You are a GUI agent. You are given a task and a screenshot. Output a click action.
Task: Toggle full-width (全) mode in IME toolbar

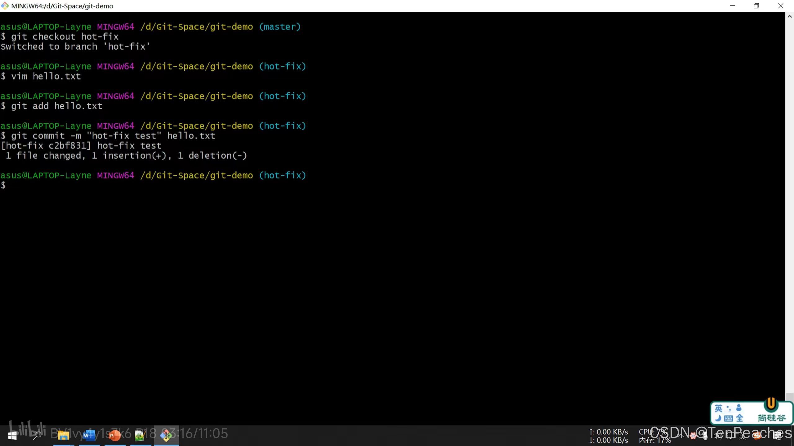(x=740, y=418)
